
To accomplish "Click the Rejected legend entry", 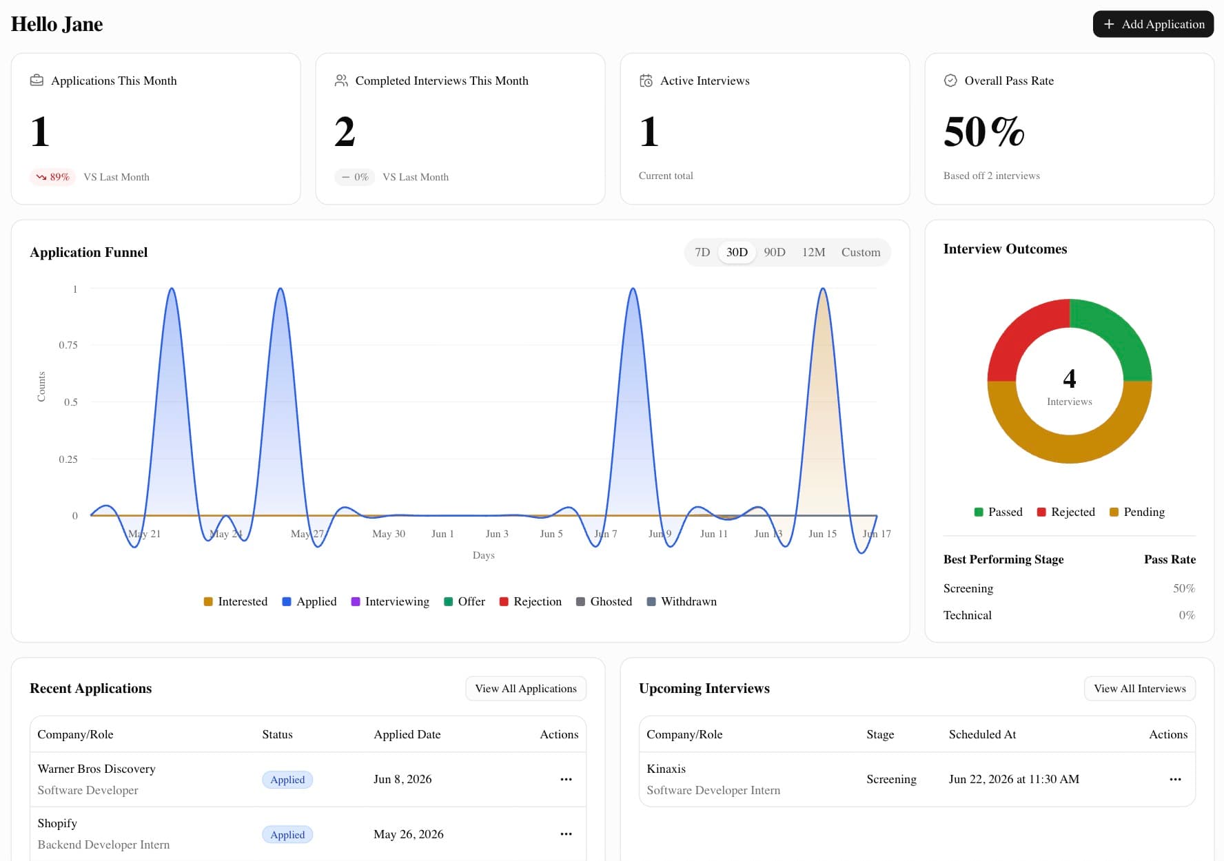I will (x=1066, y=512).
